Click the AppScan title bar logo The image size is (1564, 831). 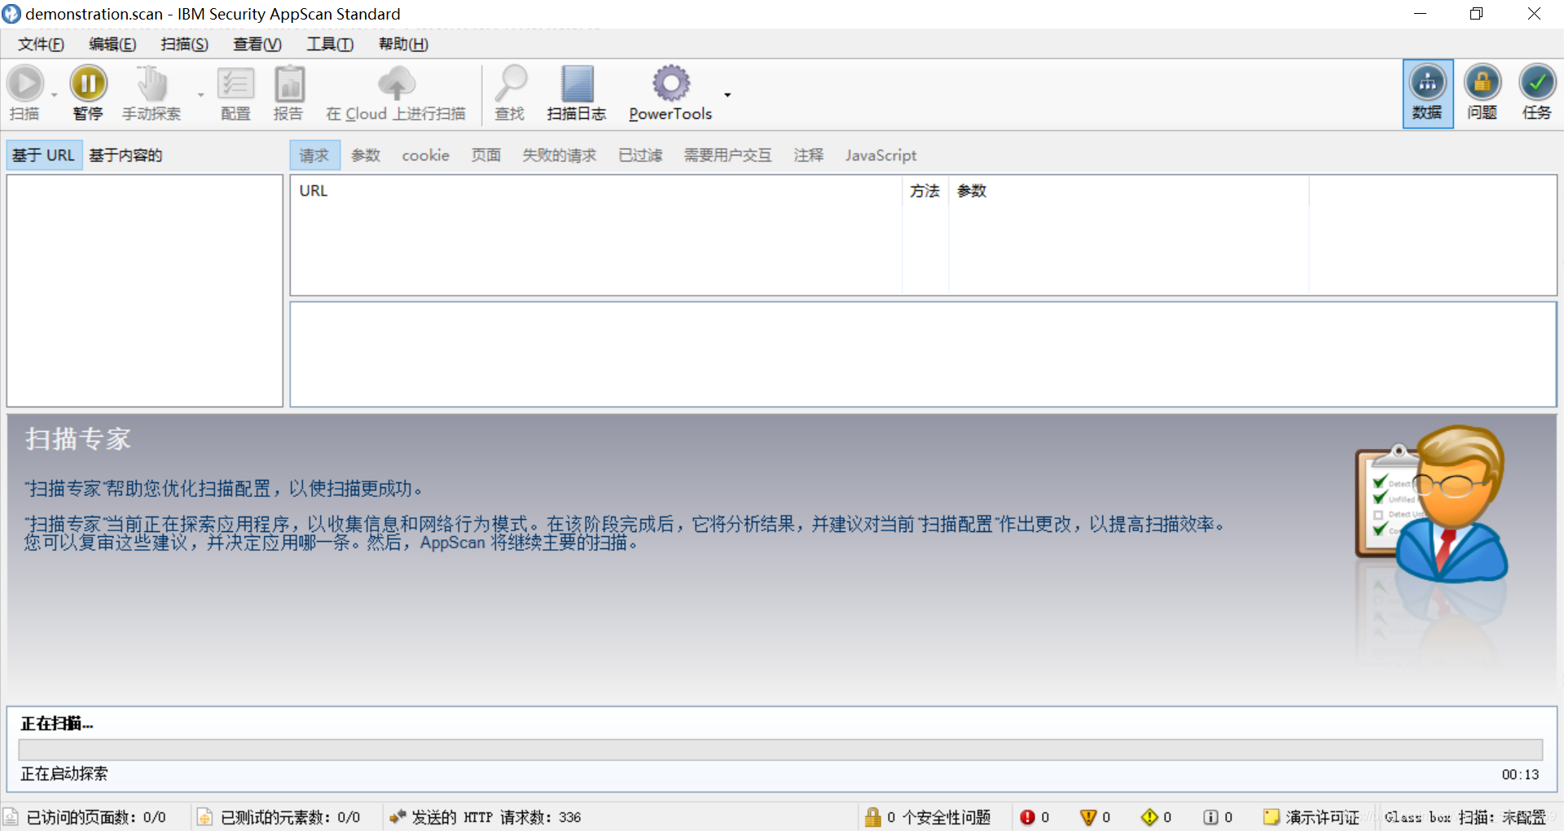pyautogui.click(x=11, y=14)
